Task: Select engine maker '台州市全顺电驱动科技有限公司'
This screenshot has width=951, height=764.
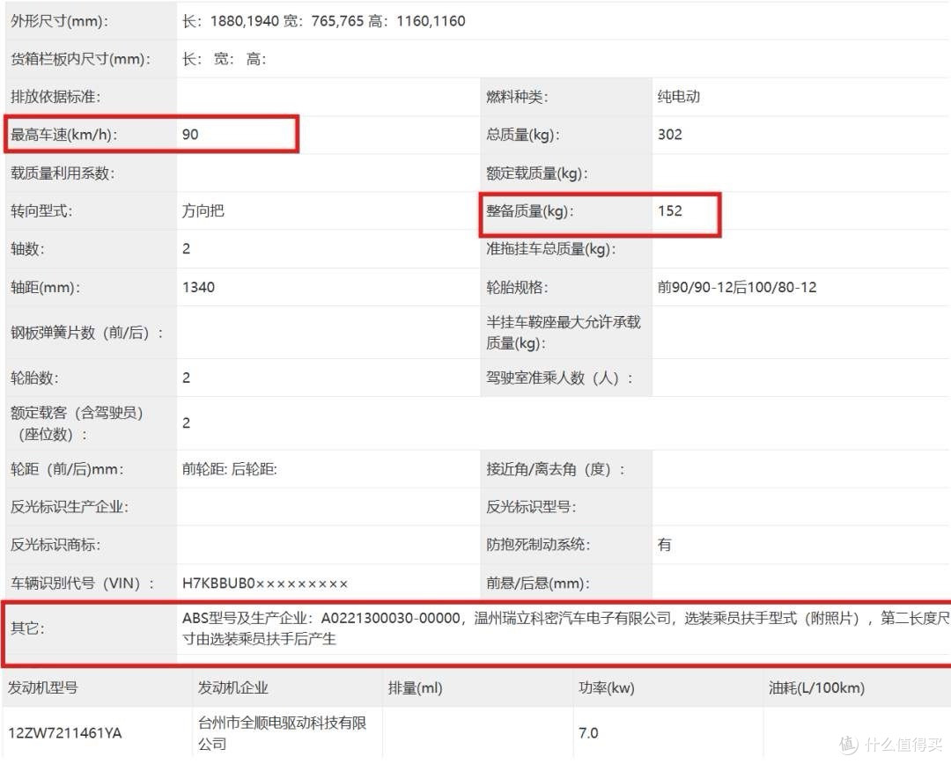Action: (x=282, y=733)
